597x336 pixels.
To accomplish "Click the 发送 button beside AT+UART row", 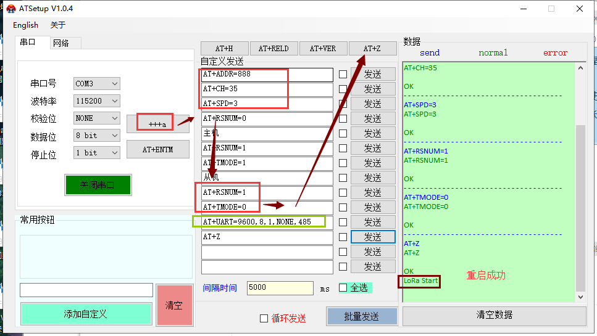I will click(x=373, y=222).
